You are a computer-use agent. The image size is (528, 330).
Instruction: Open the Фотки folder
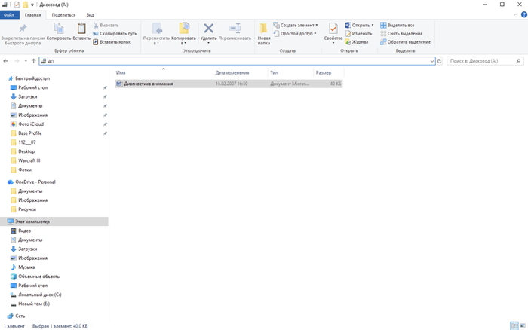[25, 170]
